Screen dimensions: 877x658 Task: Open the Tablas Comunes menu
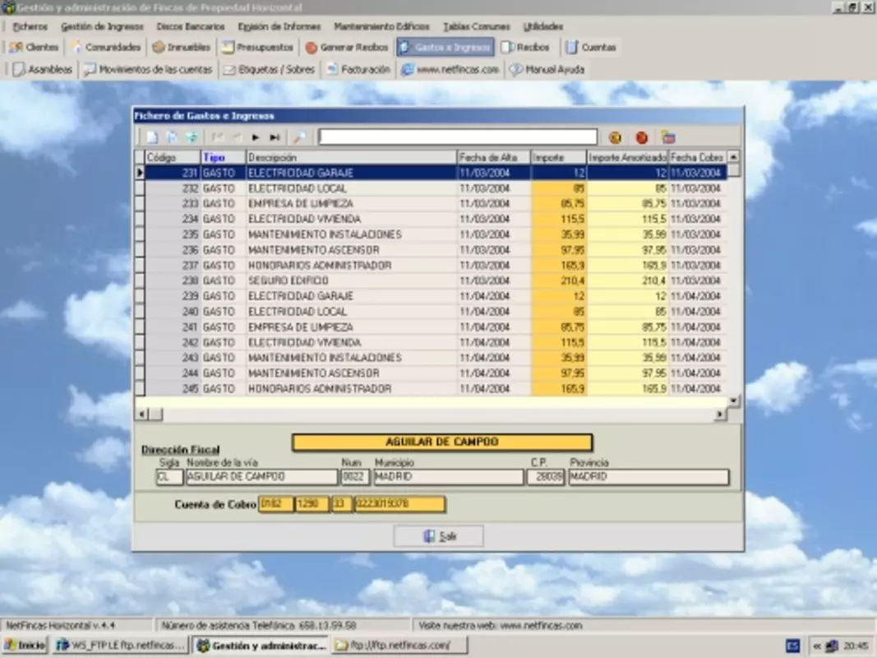(477, 26)
